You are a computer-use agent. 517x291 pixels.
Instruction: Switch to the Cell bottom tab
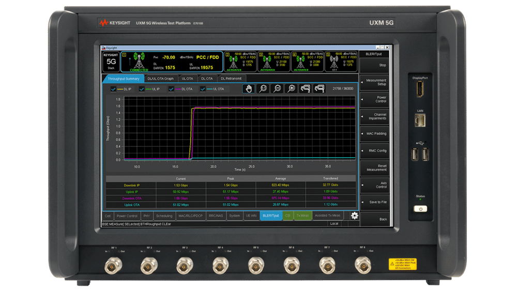pos(108,216)
